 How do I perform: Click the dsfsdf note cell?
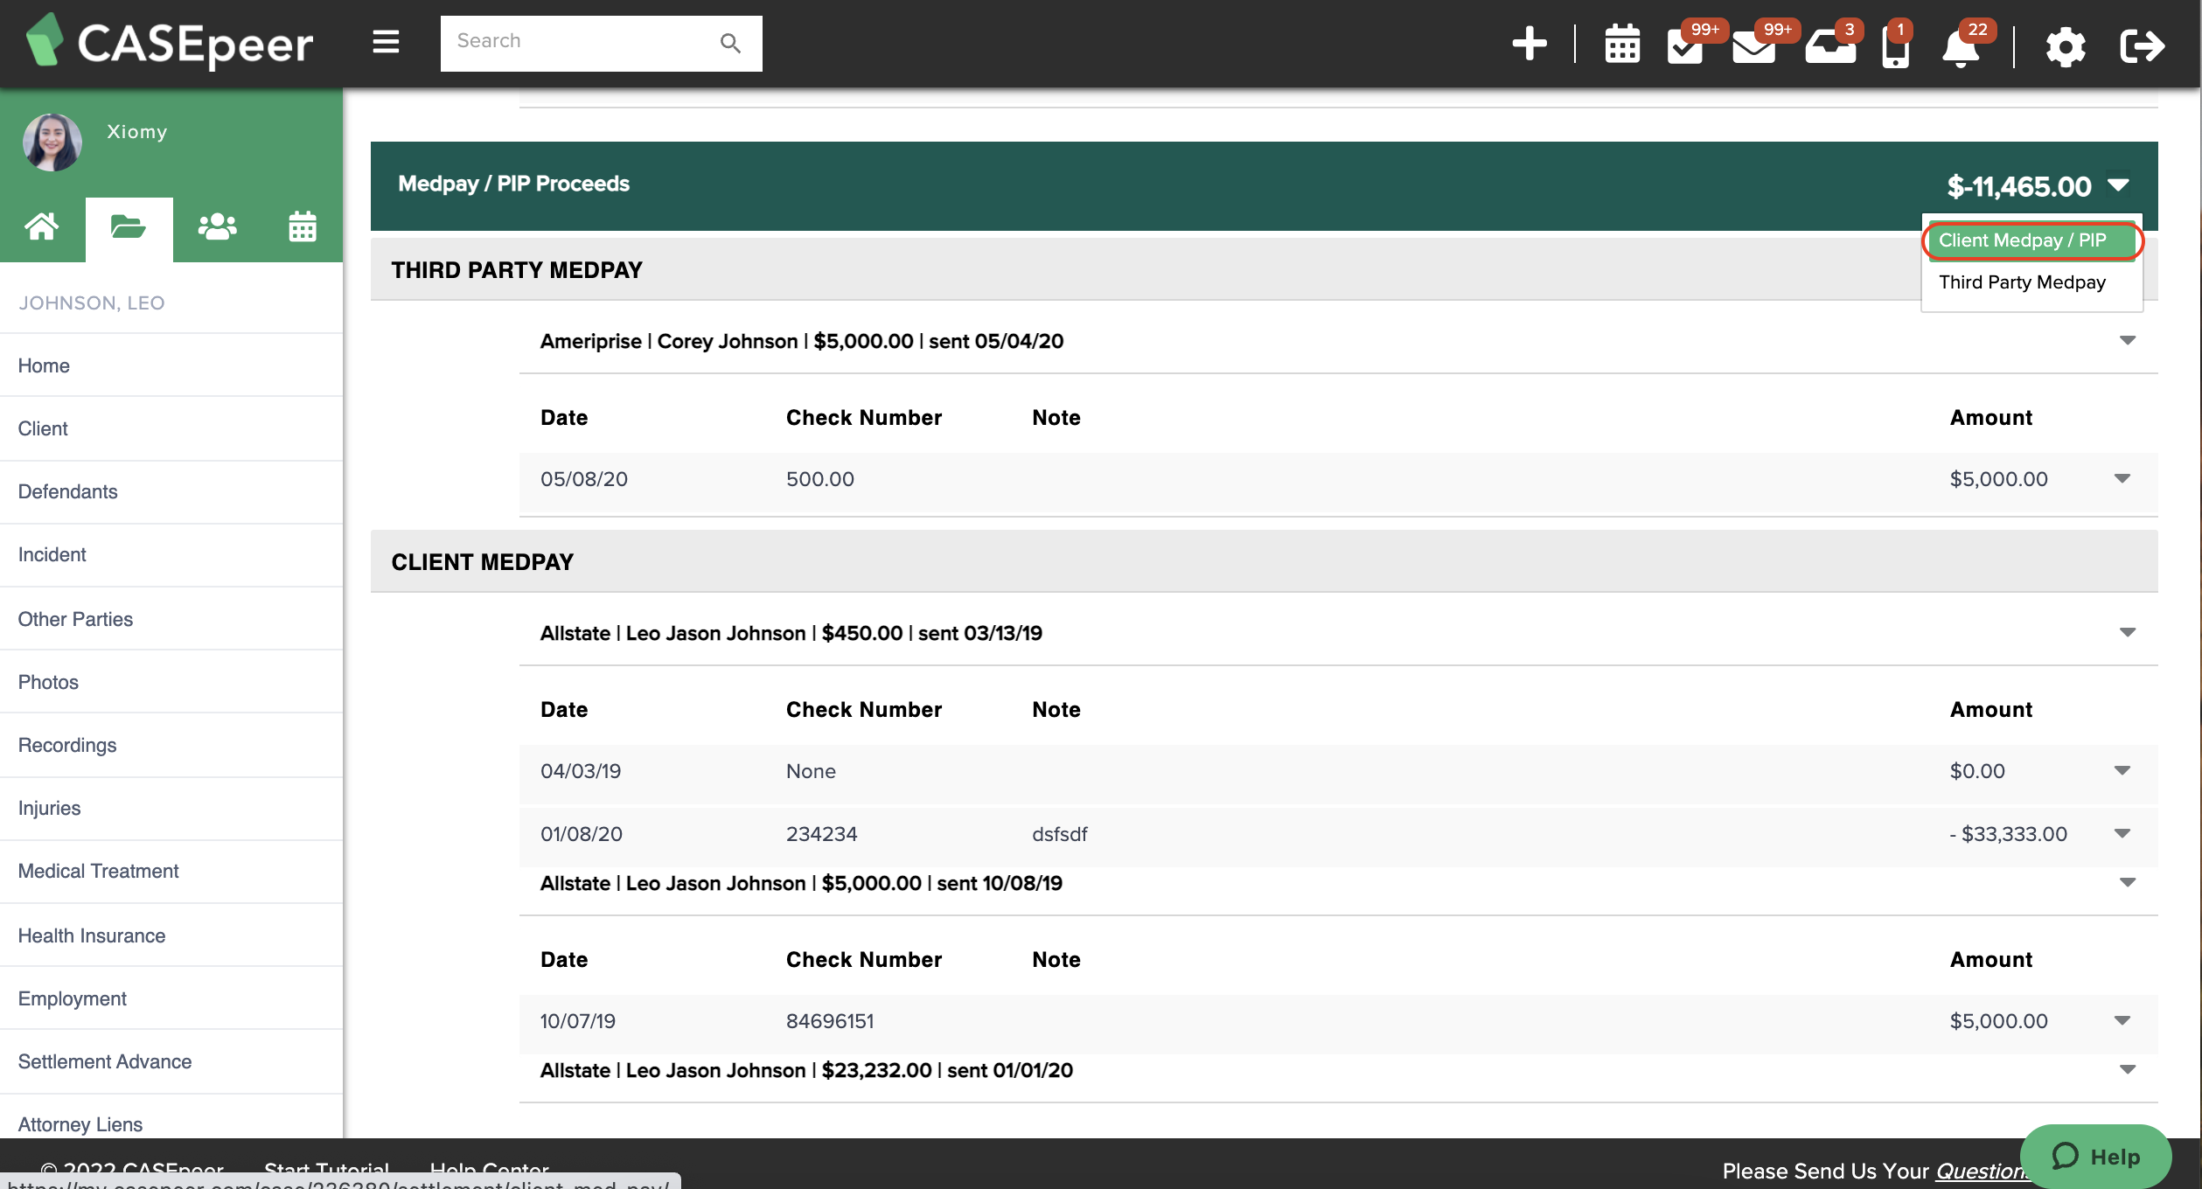click(x=1059, y=833)
